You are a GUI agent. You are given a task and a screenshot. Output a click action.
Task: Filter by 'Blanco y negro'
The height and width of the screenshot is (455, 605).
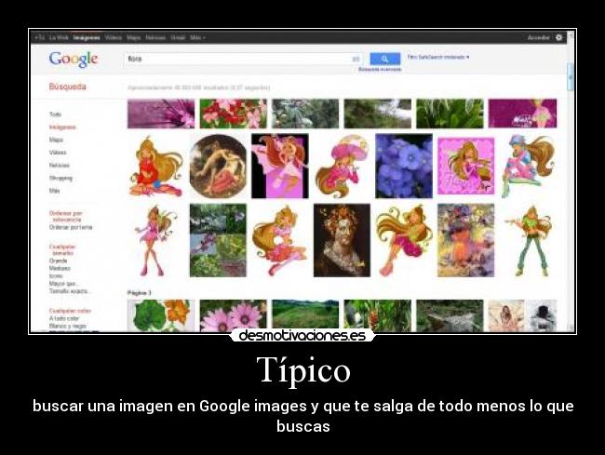tap(68, 326)
